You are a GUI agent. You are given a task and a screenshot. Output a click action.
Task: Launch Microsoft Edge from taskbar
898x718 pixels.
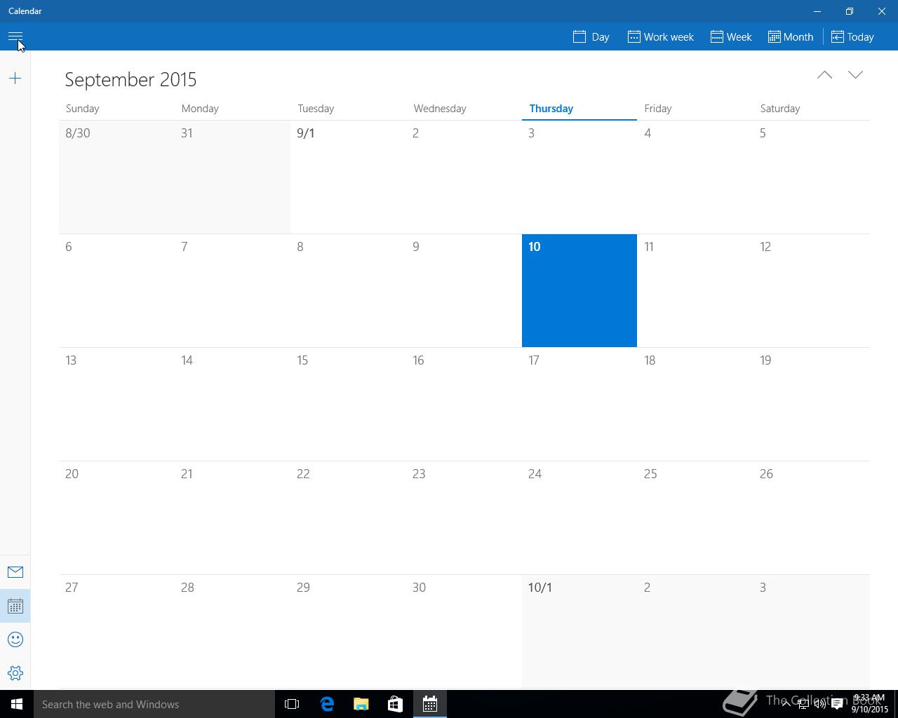click(327, 704)
